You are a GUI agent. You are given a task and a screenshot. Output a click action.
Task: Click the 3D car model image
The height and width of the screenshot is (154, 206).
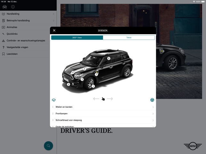click(x=97, y=71)
